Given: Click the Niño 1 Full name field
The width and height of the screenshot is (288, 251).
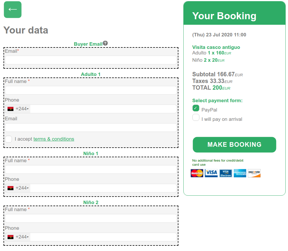Looking at the screenshot, I should click(x=91, y=169).
